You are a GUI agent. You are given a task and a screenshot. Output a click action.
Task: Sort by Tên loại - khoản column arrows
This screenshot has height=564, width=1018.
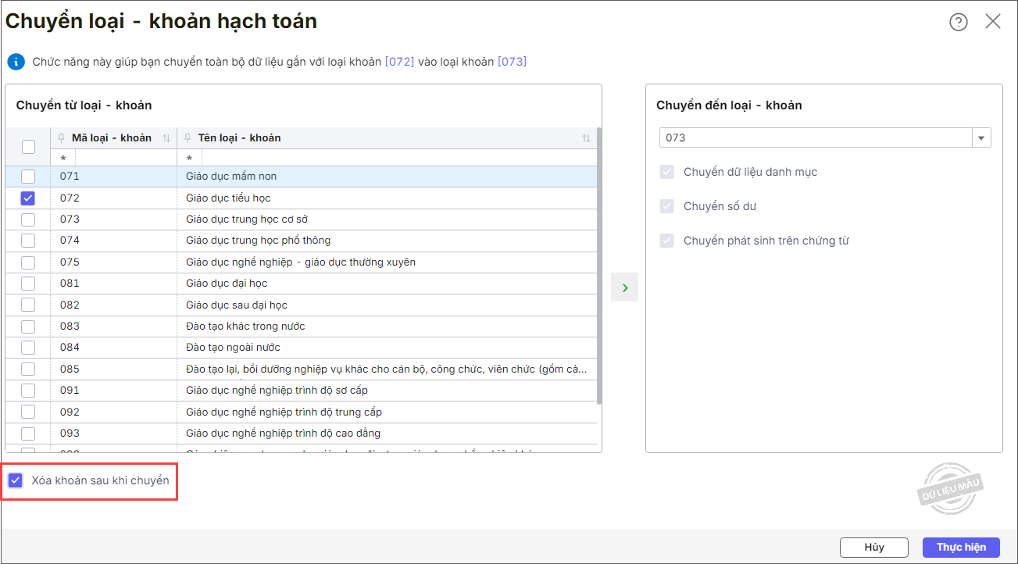point(586,138)
